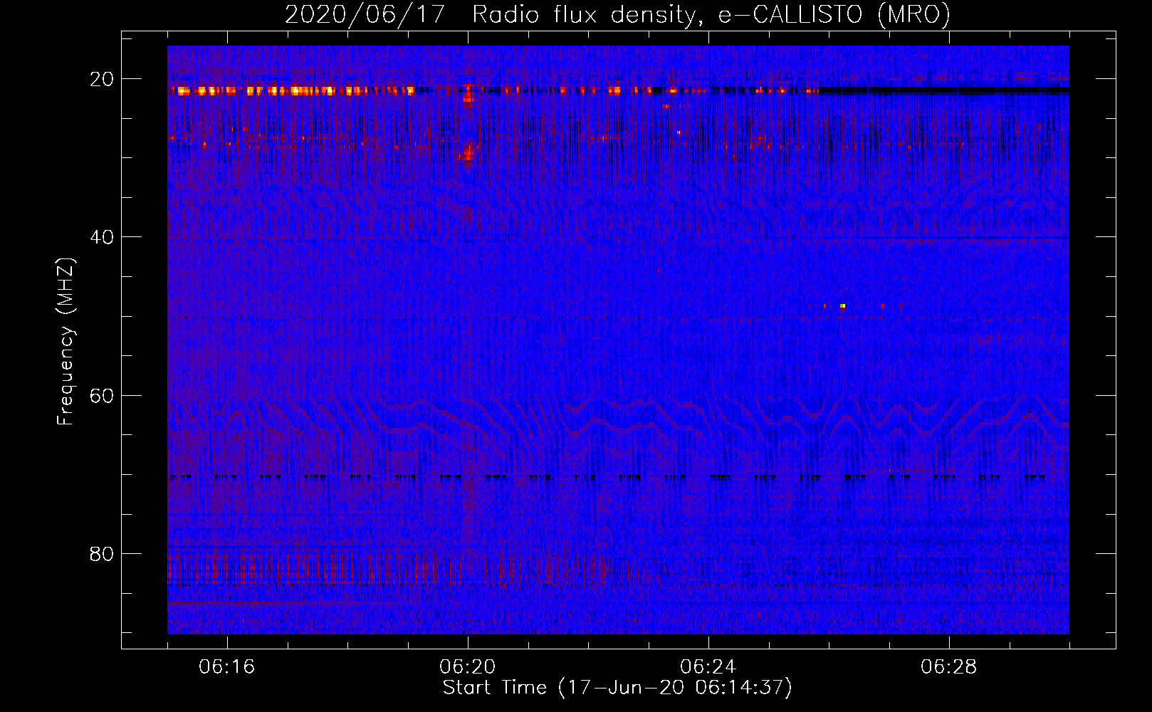Click the 80 MHz frequency tick label
Viewport: 1152px width, 712px height.
[x=102, y=554]
